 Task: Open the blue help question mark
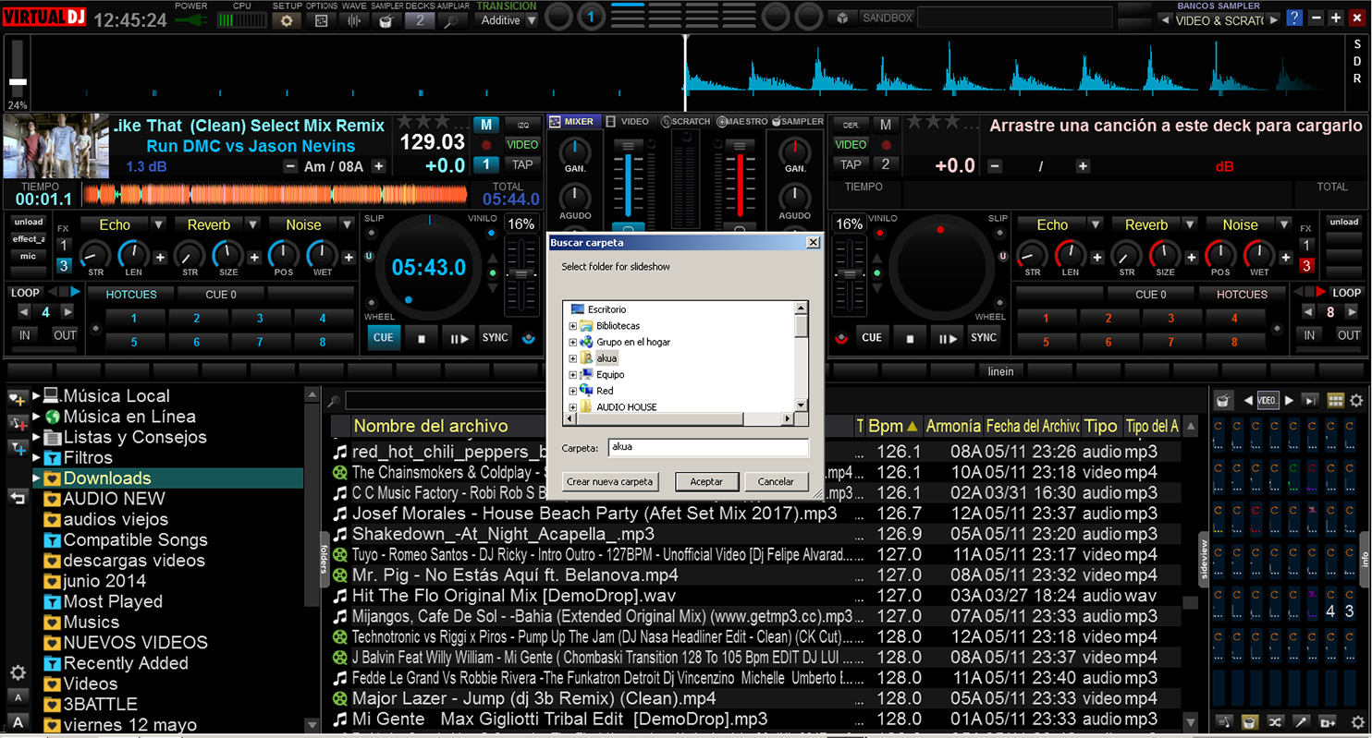pos(1294,18)
